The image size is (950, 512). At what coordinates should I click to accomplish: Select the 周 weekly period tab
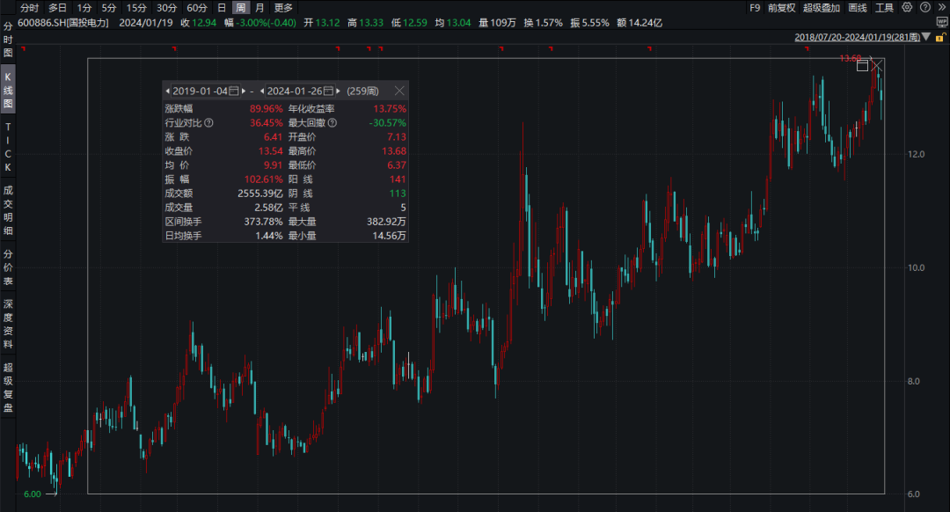tap(241, 8)
